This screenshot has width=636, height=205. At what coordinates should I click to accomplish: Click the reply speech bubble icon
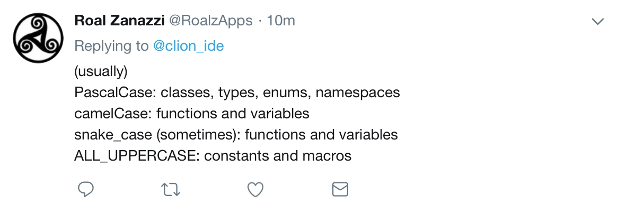point(86,189)
